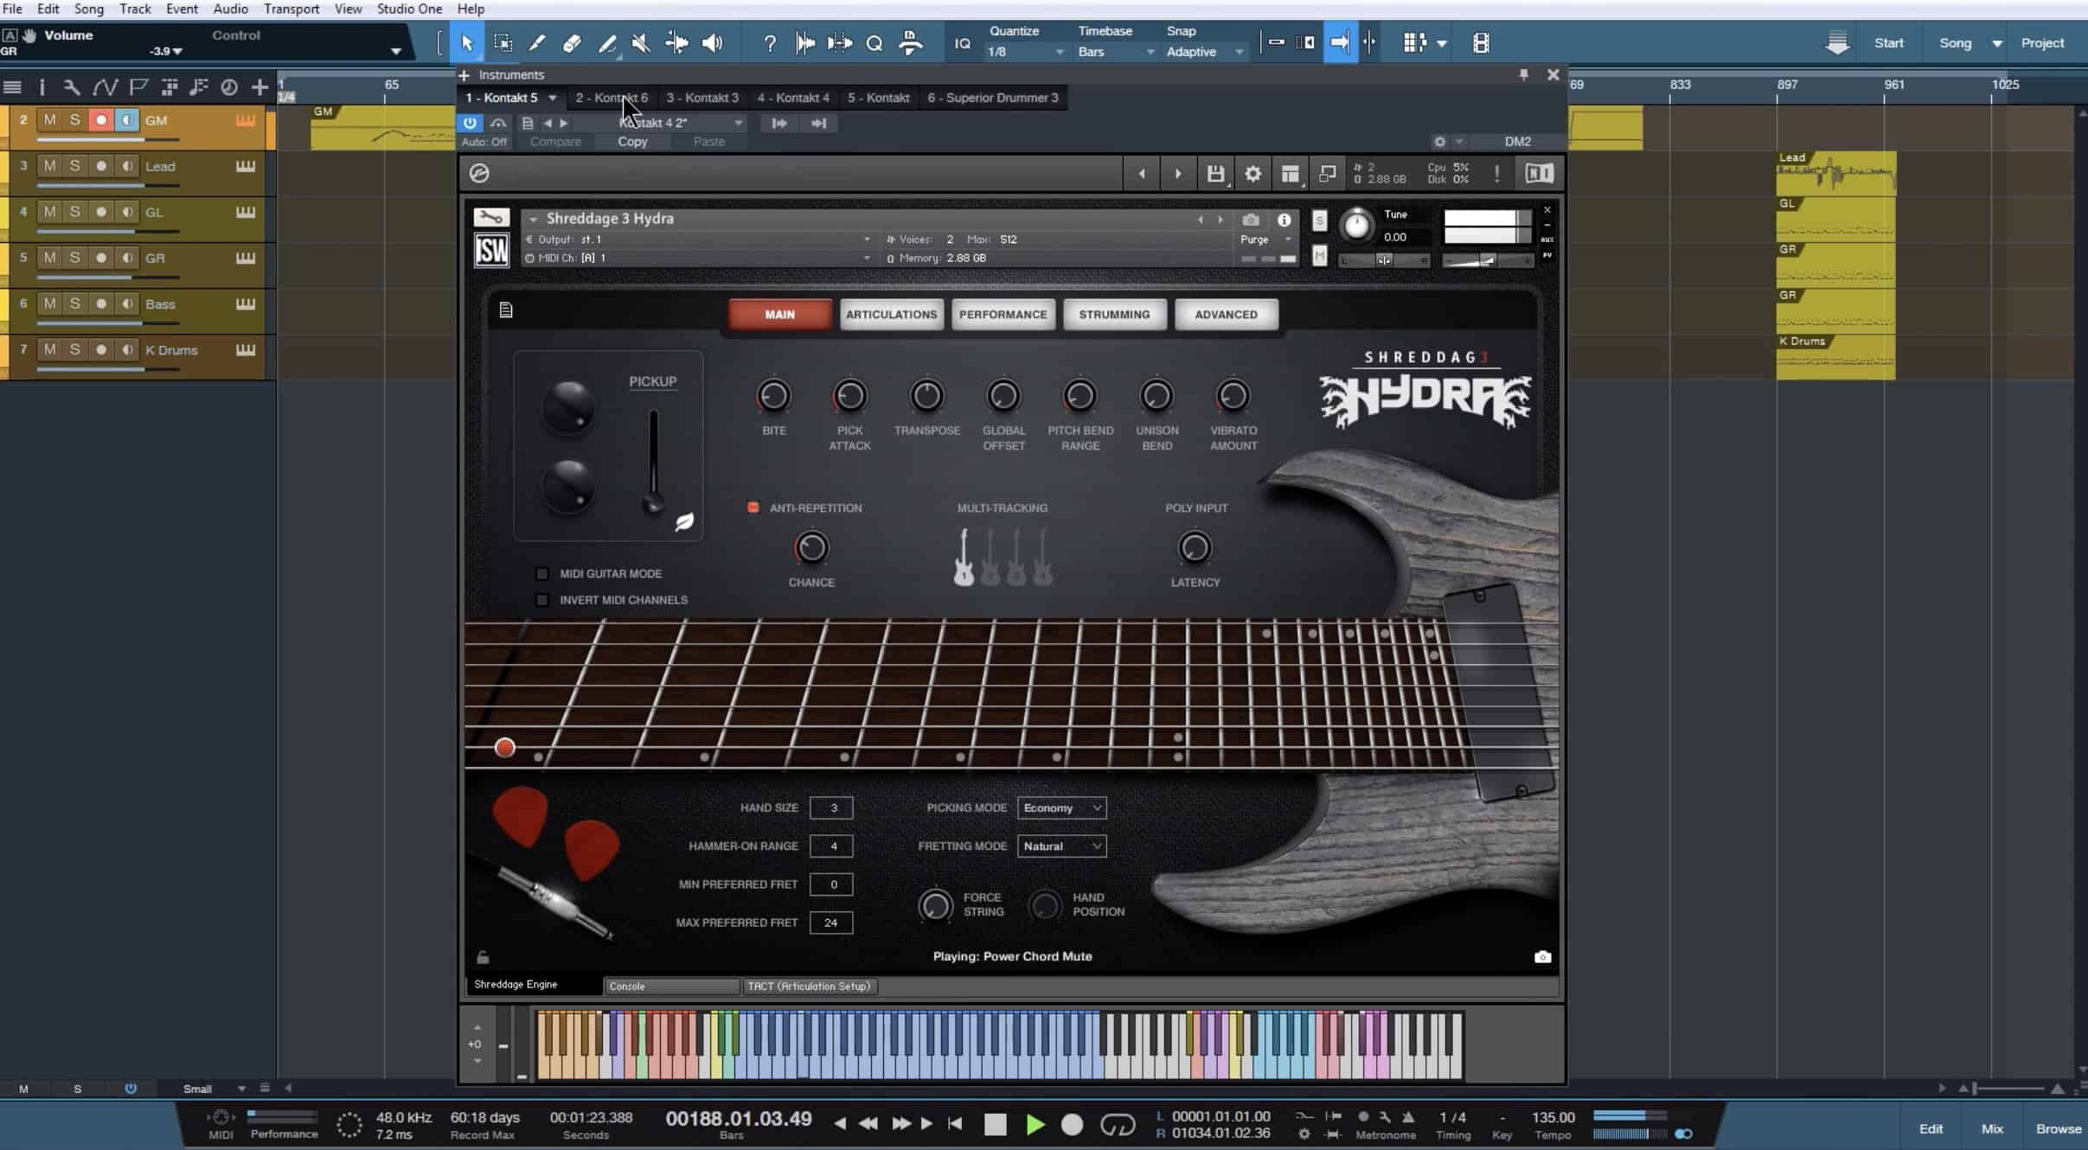Open Fretting Mode Natural dropdown

(1061, 846)
